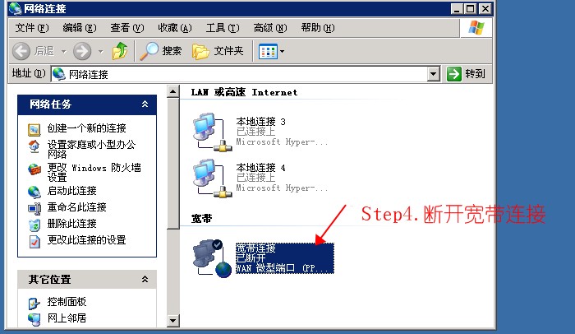This screenshot has width=575, height=334.
Task: Collapse the 其它位置 panel
Action: 145,279
